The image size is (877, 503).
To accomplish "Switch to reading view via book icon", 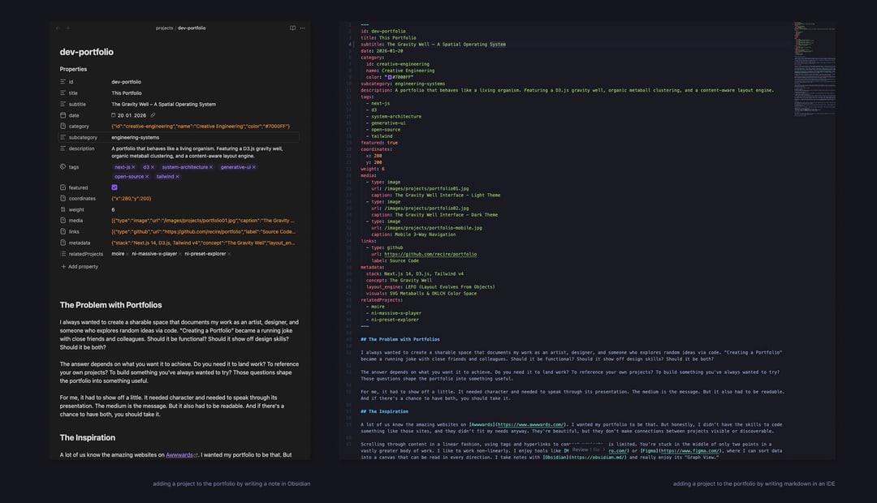I will click(292, 28).
